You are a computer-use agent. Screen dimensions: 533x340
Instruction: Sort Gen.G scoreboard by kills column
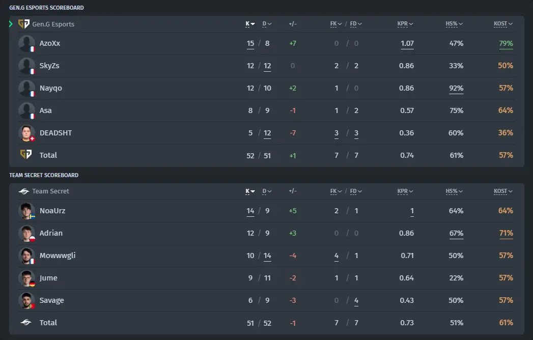(250, 24)
